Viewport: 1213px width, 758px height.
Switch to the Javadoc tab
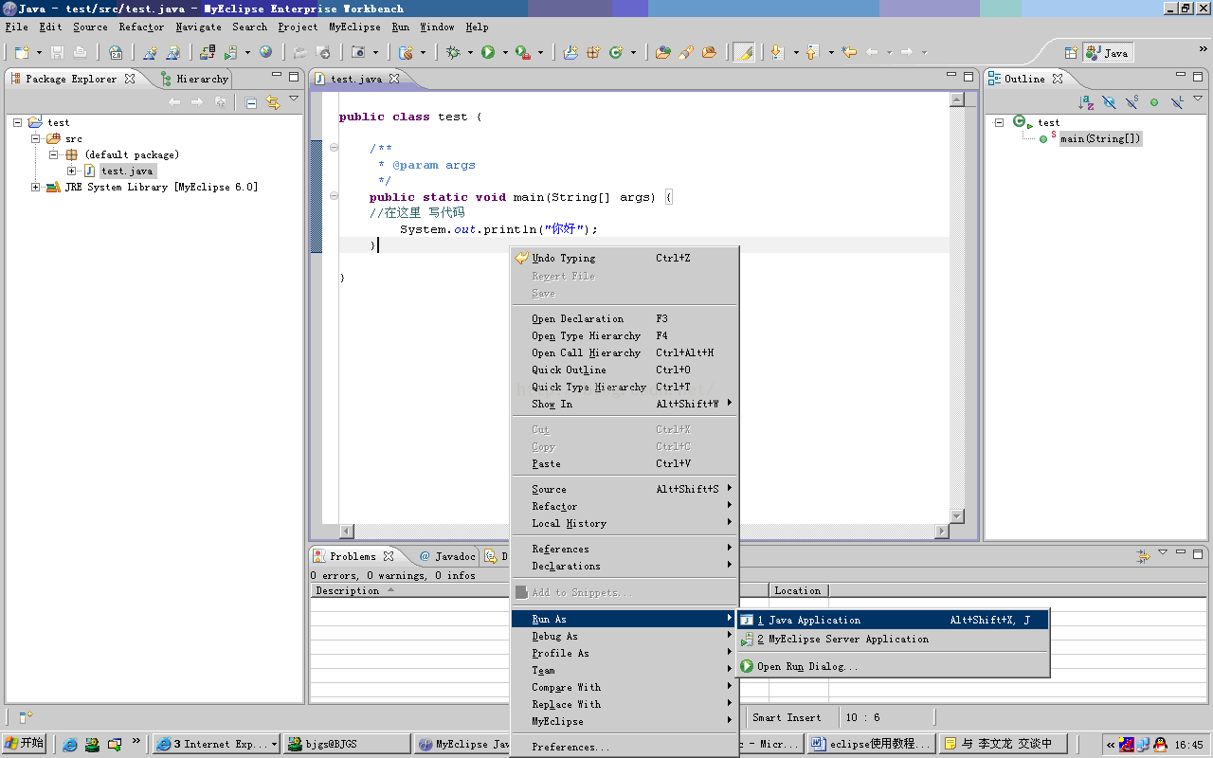tap(447, 556)
